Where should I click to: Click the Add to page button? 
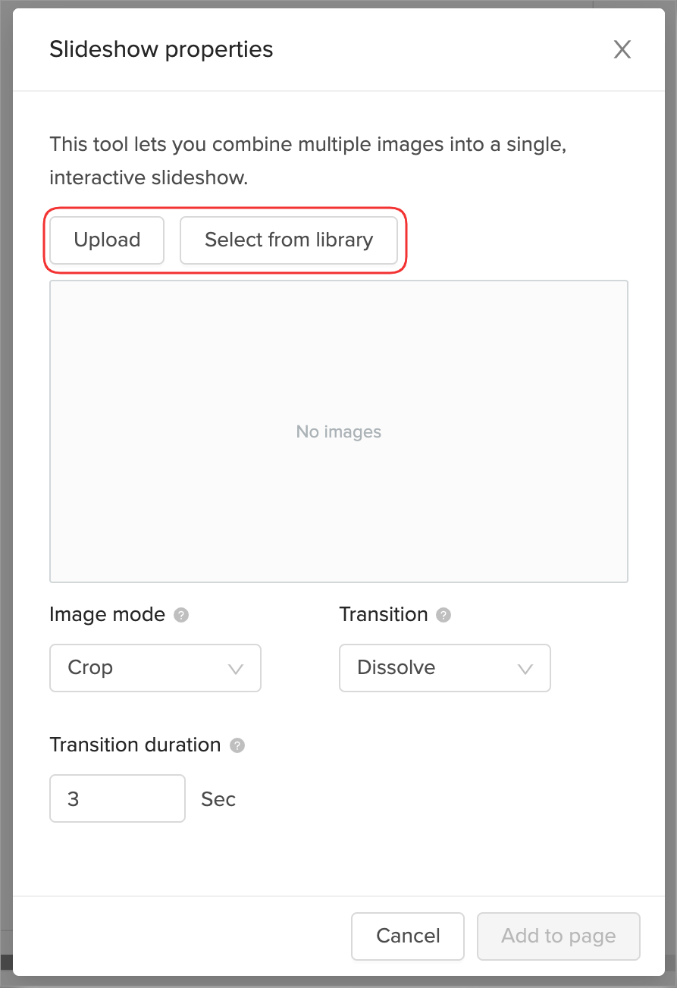pyautogui.click(x=558, y=936)
